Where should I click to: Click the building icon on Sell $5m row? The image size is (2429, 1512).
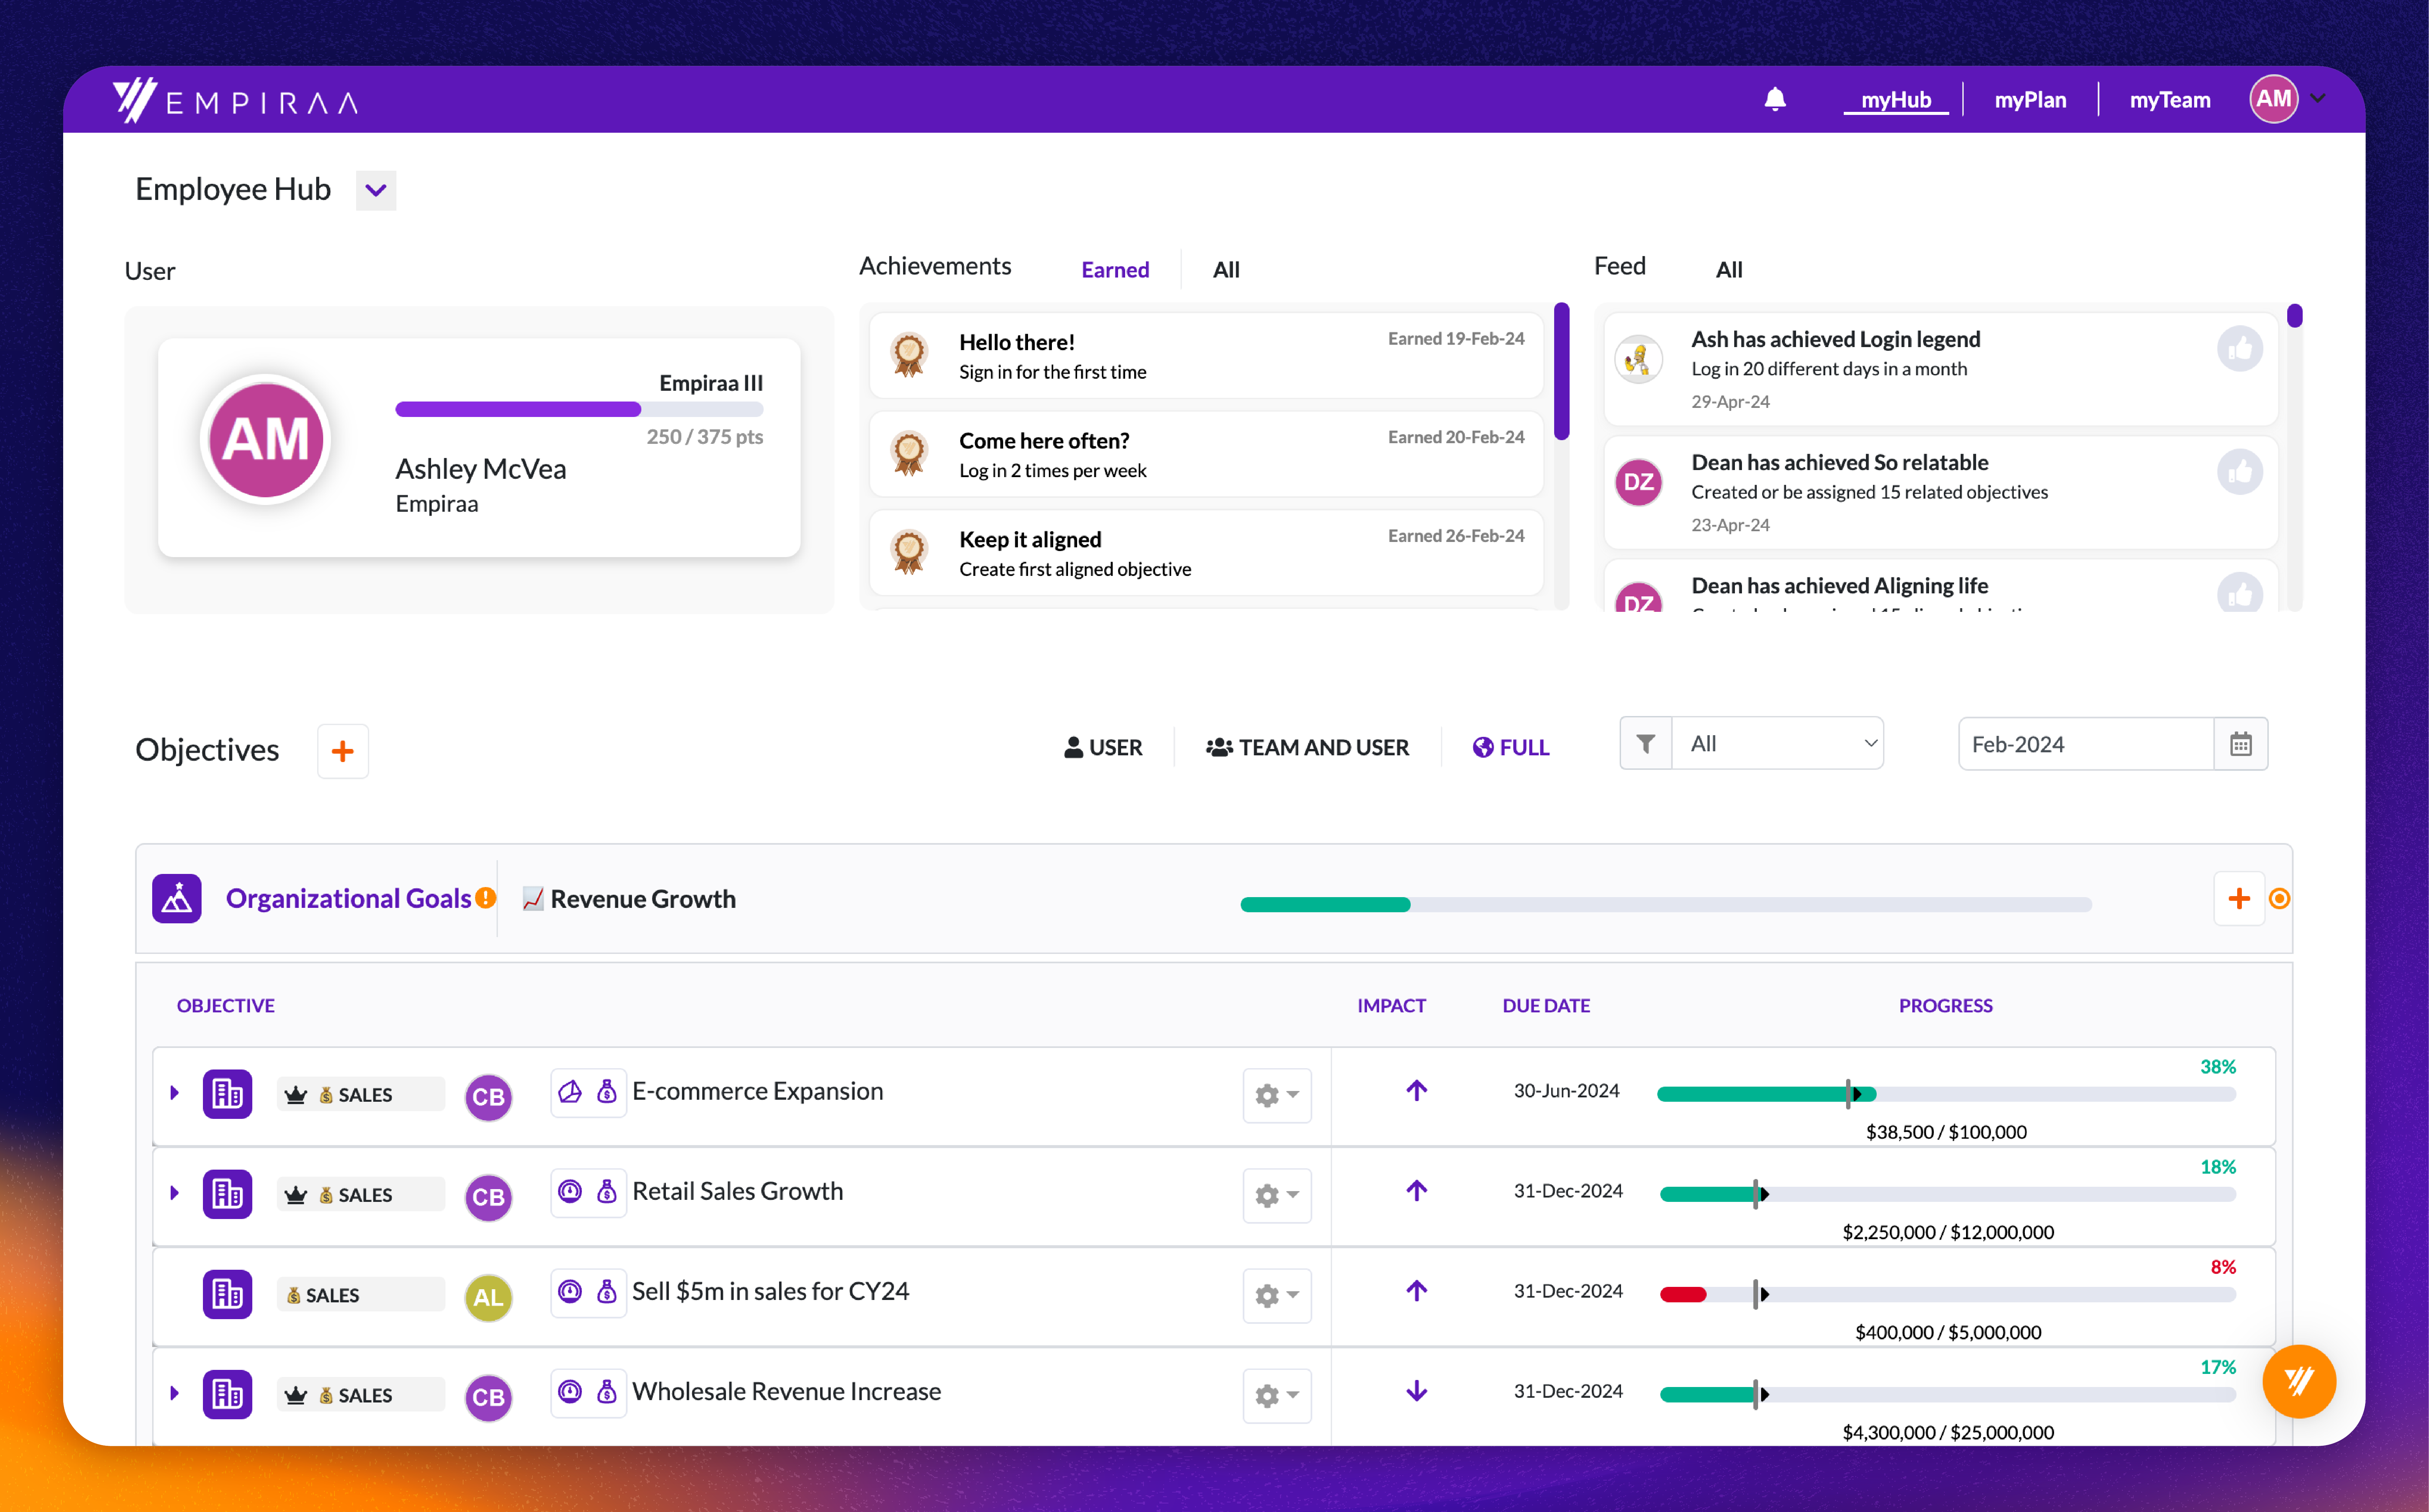tap(228, 1294)
